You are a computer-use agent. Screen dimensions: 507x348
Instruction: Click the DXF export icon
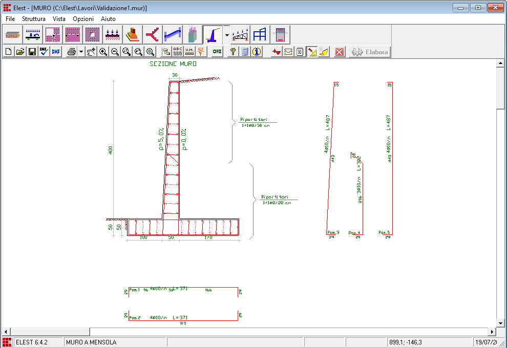click(56, 52)
